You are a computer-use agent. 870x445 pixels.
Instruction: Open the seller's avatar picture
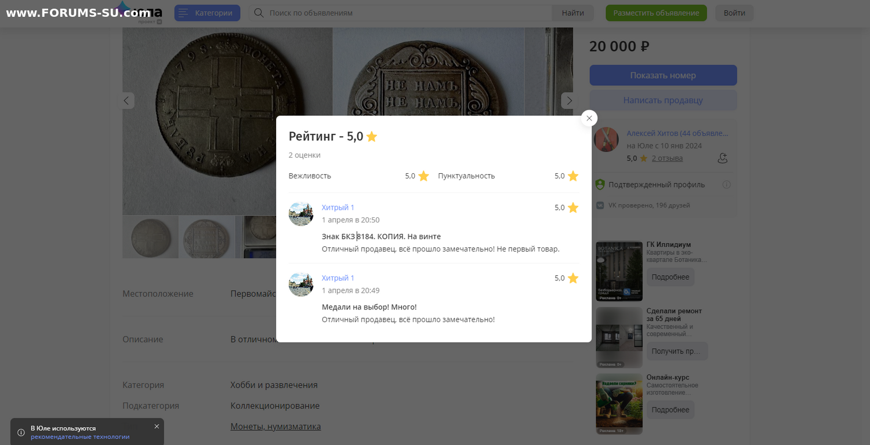click(x=606, y=140)
